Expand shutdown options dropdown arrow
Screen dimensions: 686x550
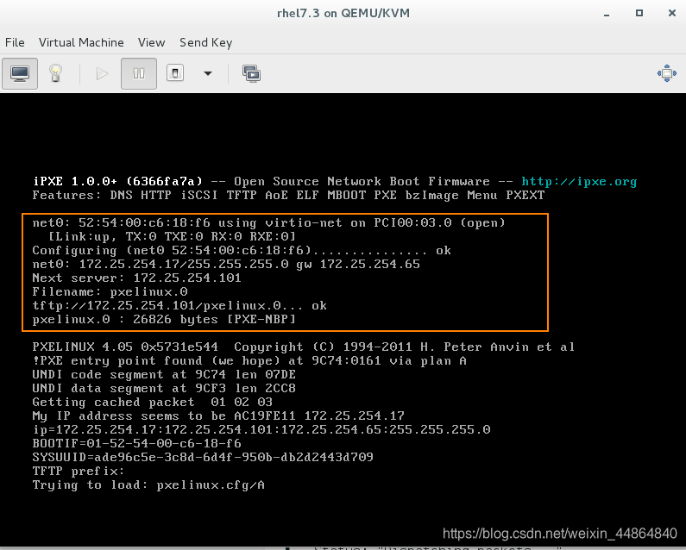pos(208,73)
